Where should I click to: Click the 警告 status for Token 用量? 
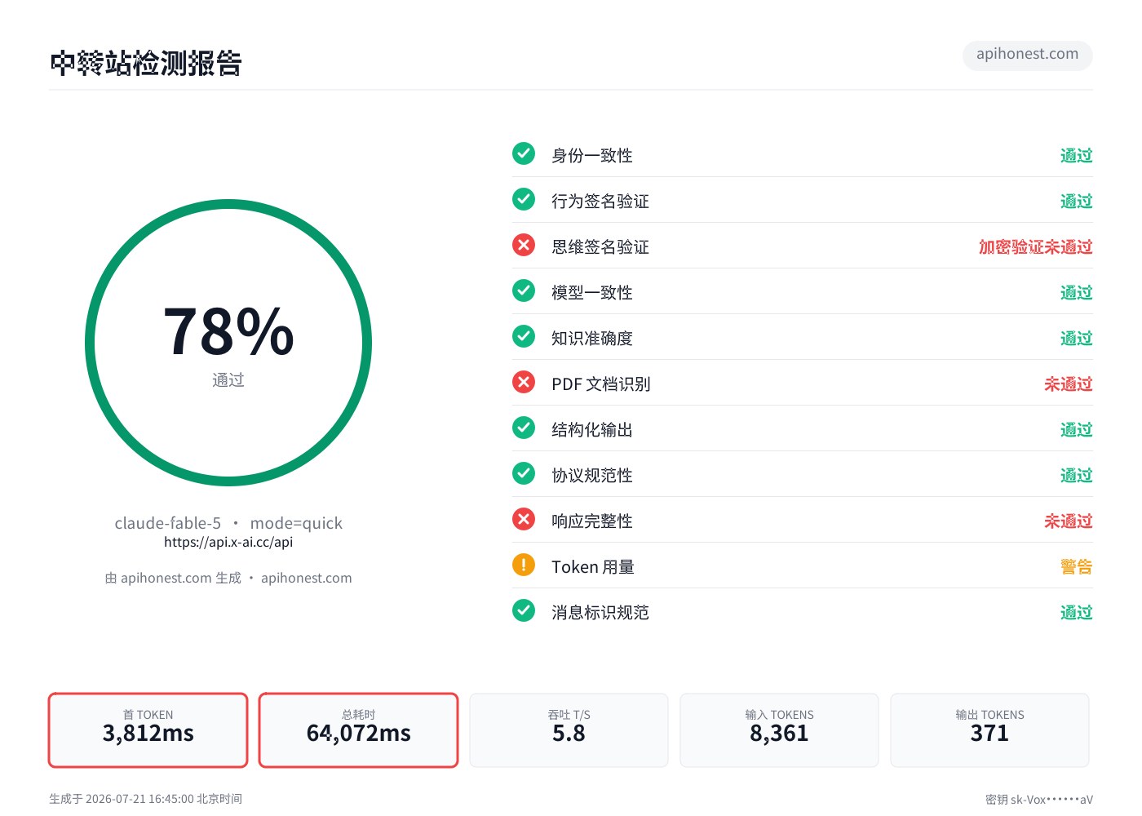(1076, 566)
